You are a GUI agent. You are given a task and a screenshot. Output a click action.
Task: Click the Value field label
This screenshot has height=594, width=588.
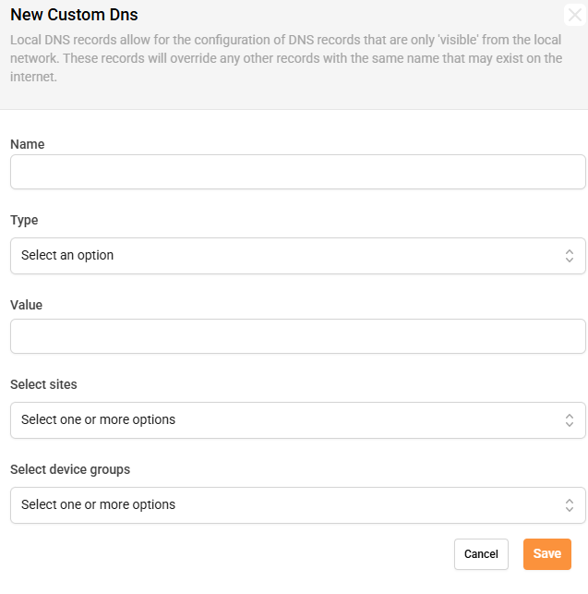[26, 305]
